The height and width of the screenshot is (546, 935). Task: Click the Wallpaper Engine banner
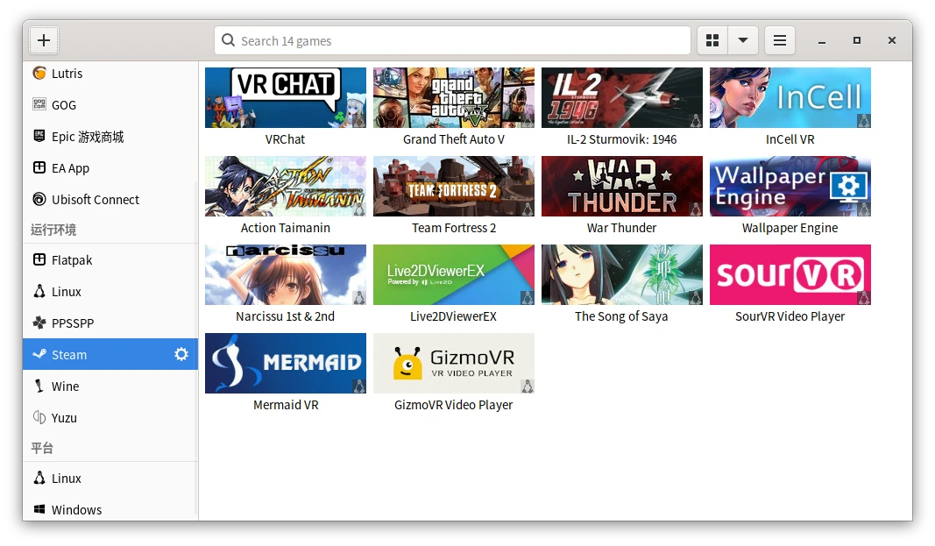click(790, 186)
